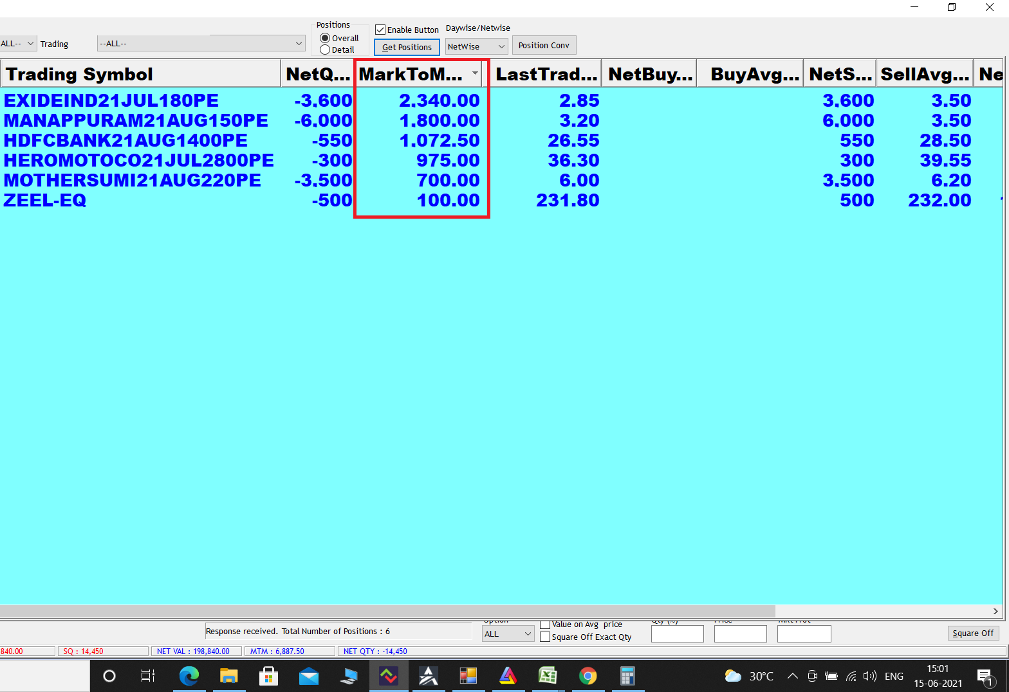Click the 2,340.00 mark-to-market value

(x=440, y=100)
